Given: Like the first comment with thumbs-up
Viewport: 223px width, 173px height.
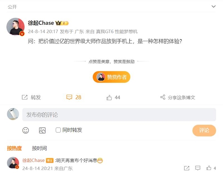Looking at the screenshot, I should [x=209, y=168].
